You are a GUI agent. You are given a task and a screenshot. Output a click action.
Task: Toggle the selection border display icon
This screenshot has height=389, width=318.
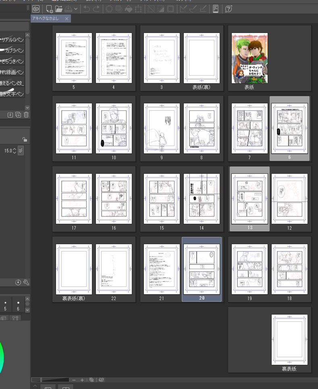point(170,9)
